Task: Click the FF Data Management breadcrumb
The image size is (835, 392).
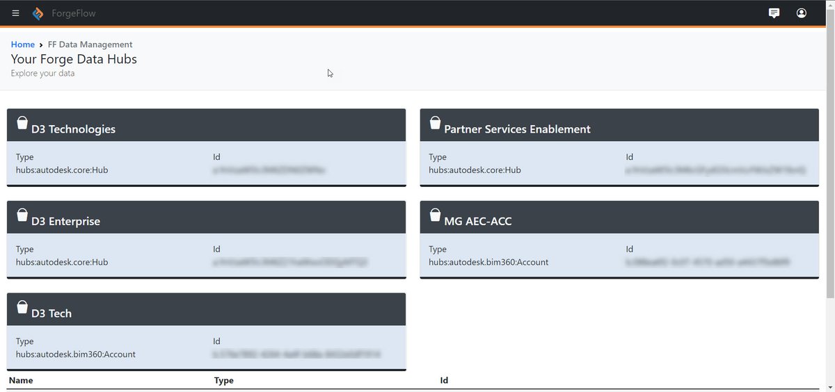Action: coord(90,44)
